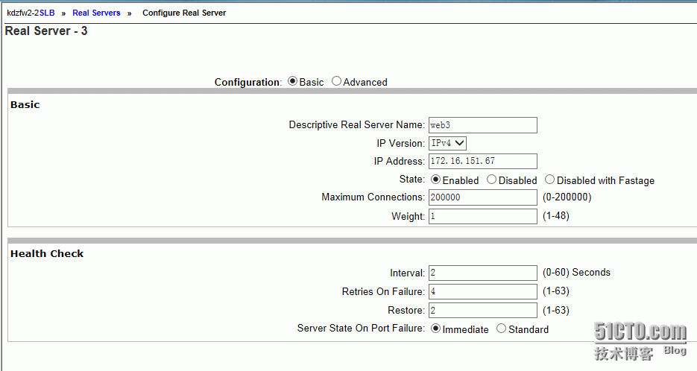
Task: Set State to Disabled
Action: [x=491, y=180]
